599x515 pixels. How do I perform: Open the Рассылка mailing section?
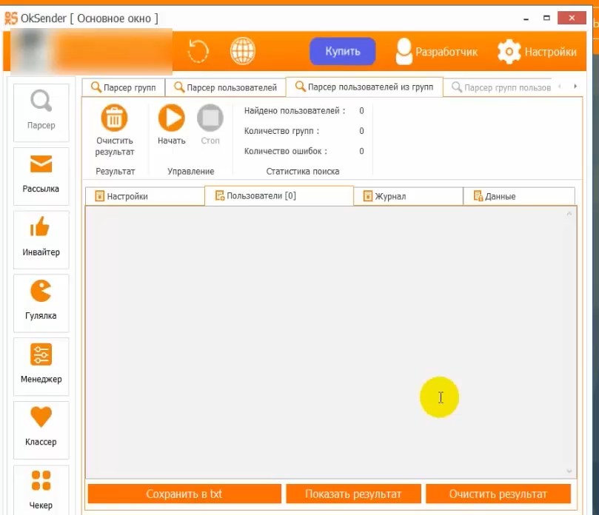41,173
